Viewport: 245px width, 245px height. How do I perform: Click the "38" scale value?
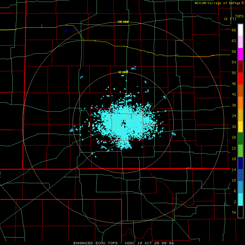(x=234, y=105)
